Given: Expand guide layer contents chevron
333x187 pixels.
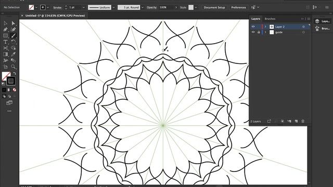Looking at the screenshot, I should click(x=265, y=32).
